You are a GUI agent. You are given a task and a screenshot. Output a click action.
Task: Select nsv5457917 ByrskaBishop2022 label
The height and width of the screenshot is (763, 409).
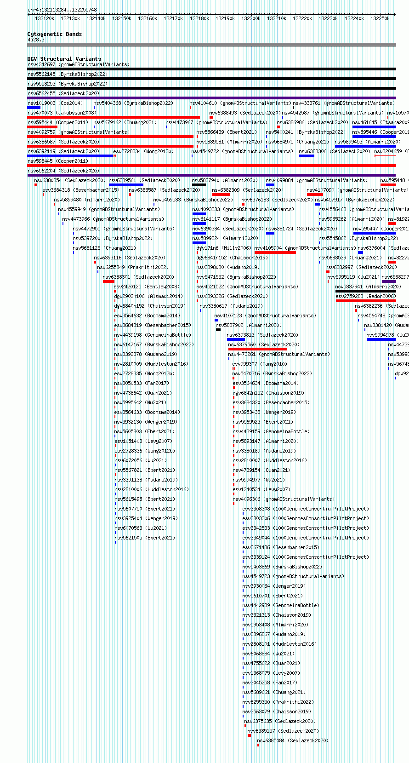point(355,200)
